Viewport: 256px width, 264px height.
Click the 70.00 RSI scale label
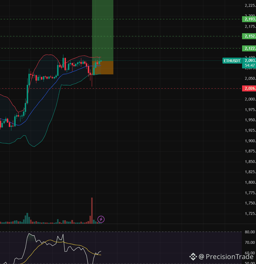click(250, 242)
